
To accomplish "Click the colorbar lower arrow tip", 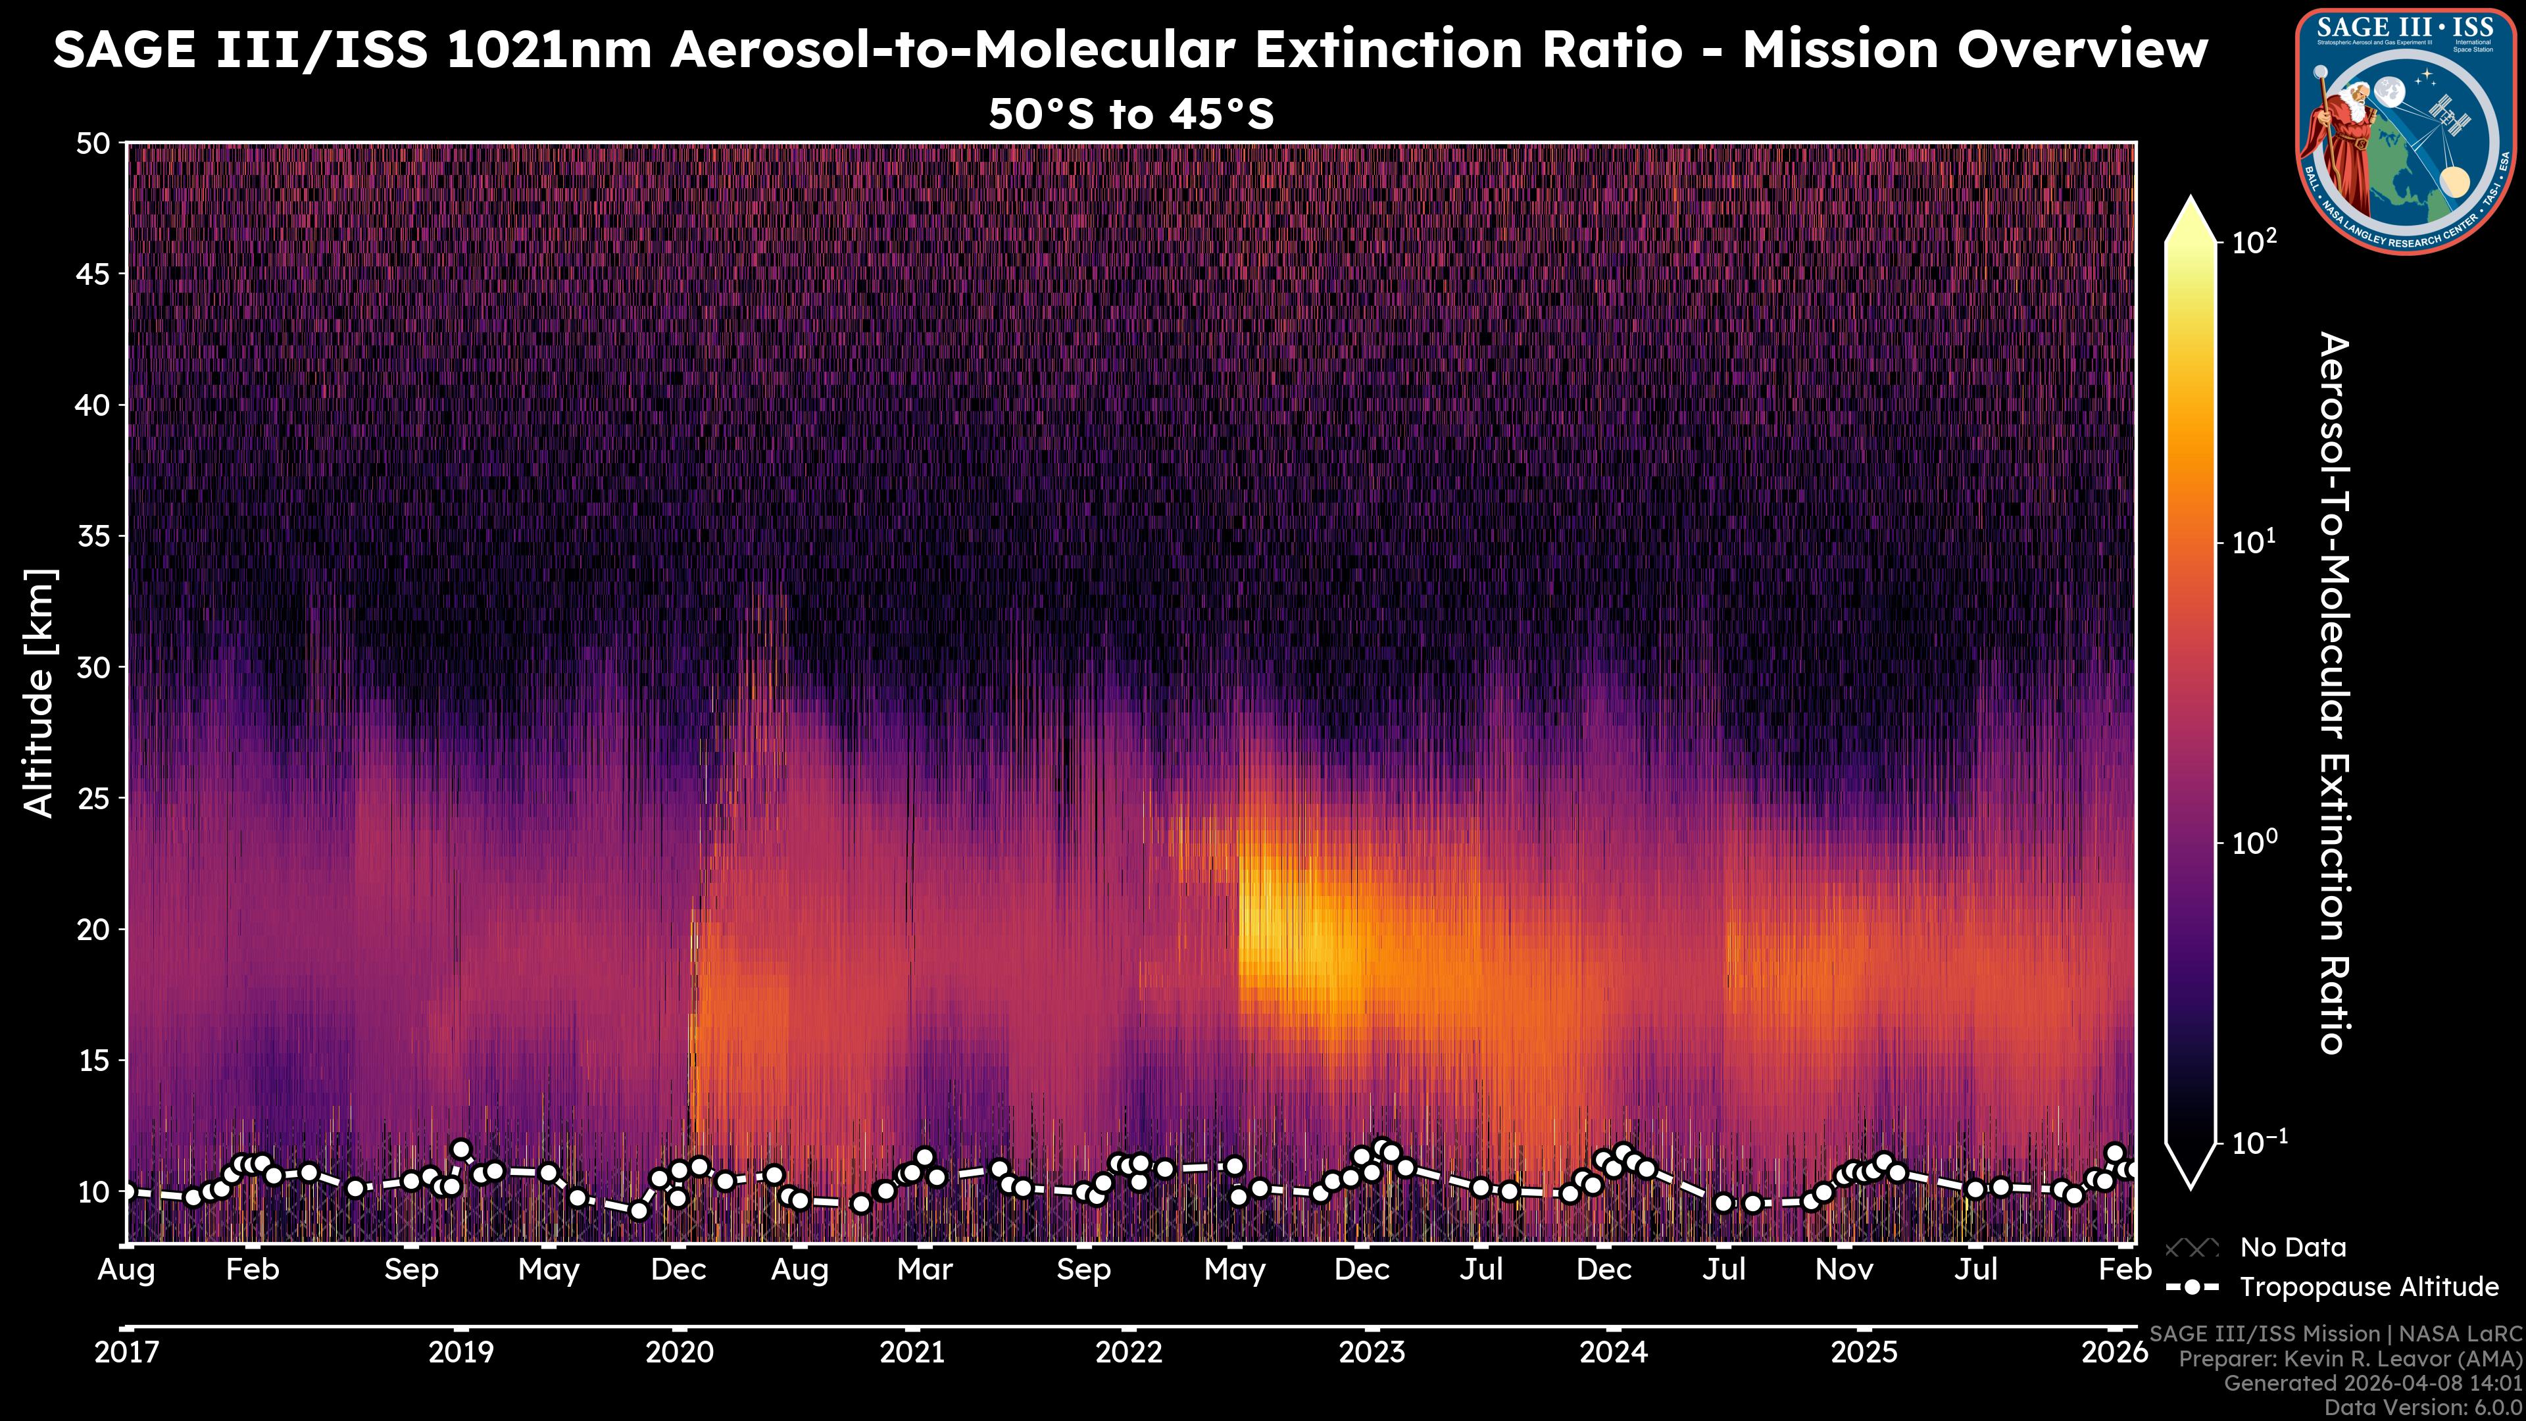I will click(x=2191, y=1180).
